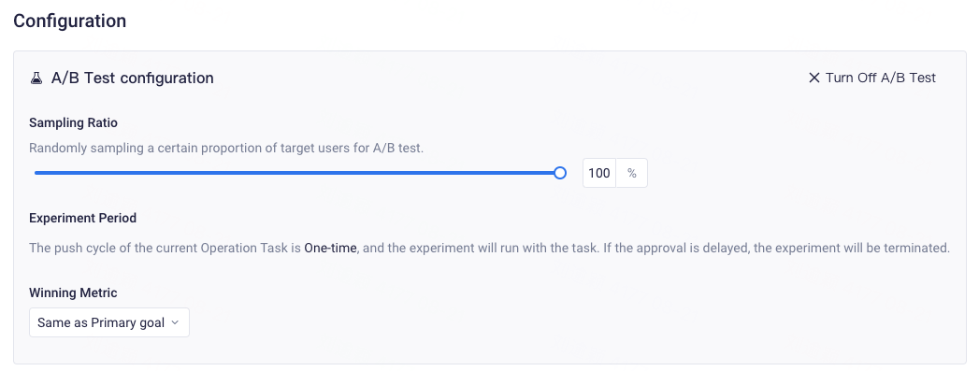Click the middle of the sampling ratio track
The image size is (979, 371).
click(297, 173)
